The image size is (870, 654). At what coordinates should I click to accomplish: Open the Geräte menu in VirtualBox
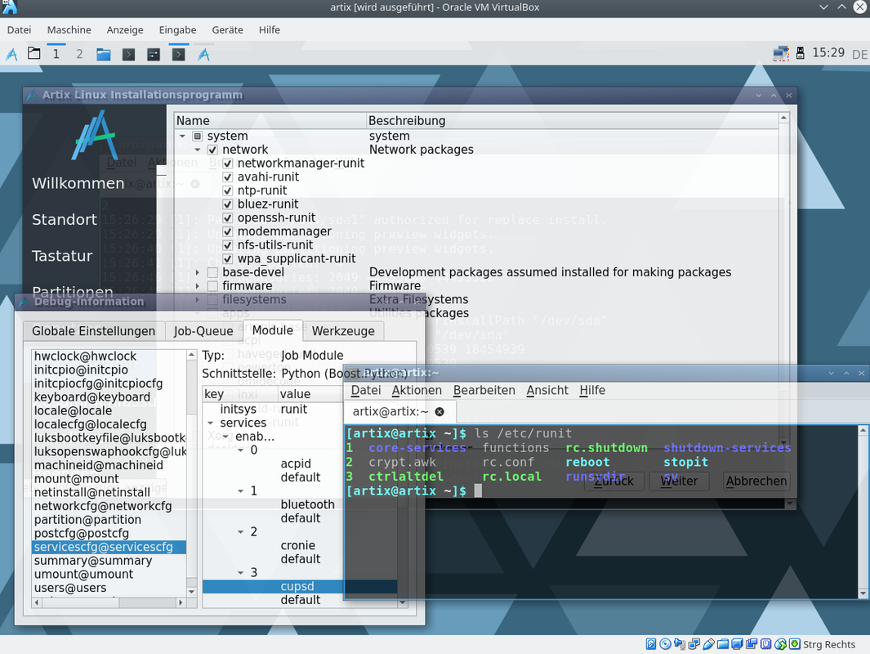227,30
